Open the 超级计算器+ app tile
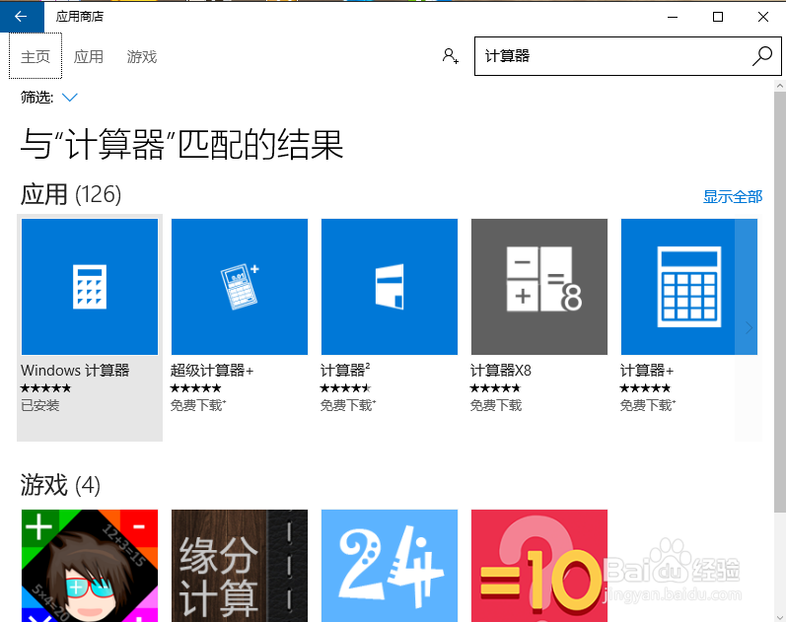The image size is (786, 622). click(240, 287)
